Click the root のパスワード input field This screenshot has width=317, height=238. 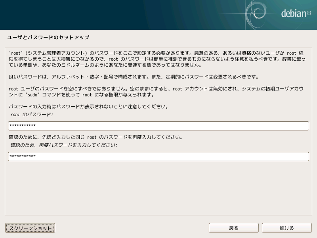coord(158,125)
